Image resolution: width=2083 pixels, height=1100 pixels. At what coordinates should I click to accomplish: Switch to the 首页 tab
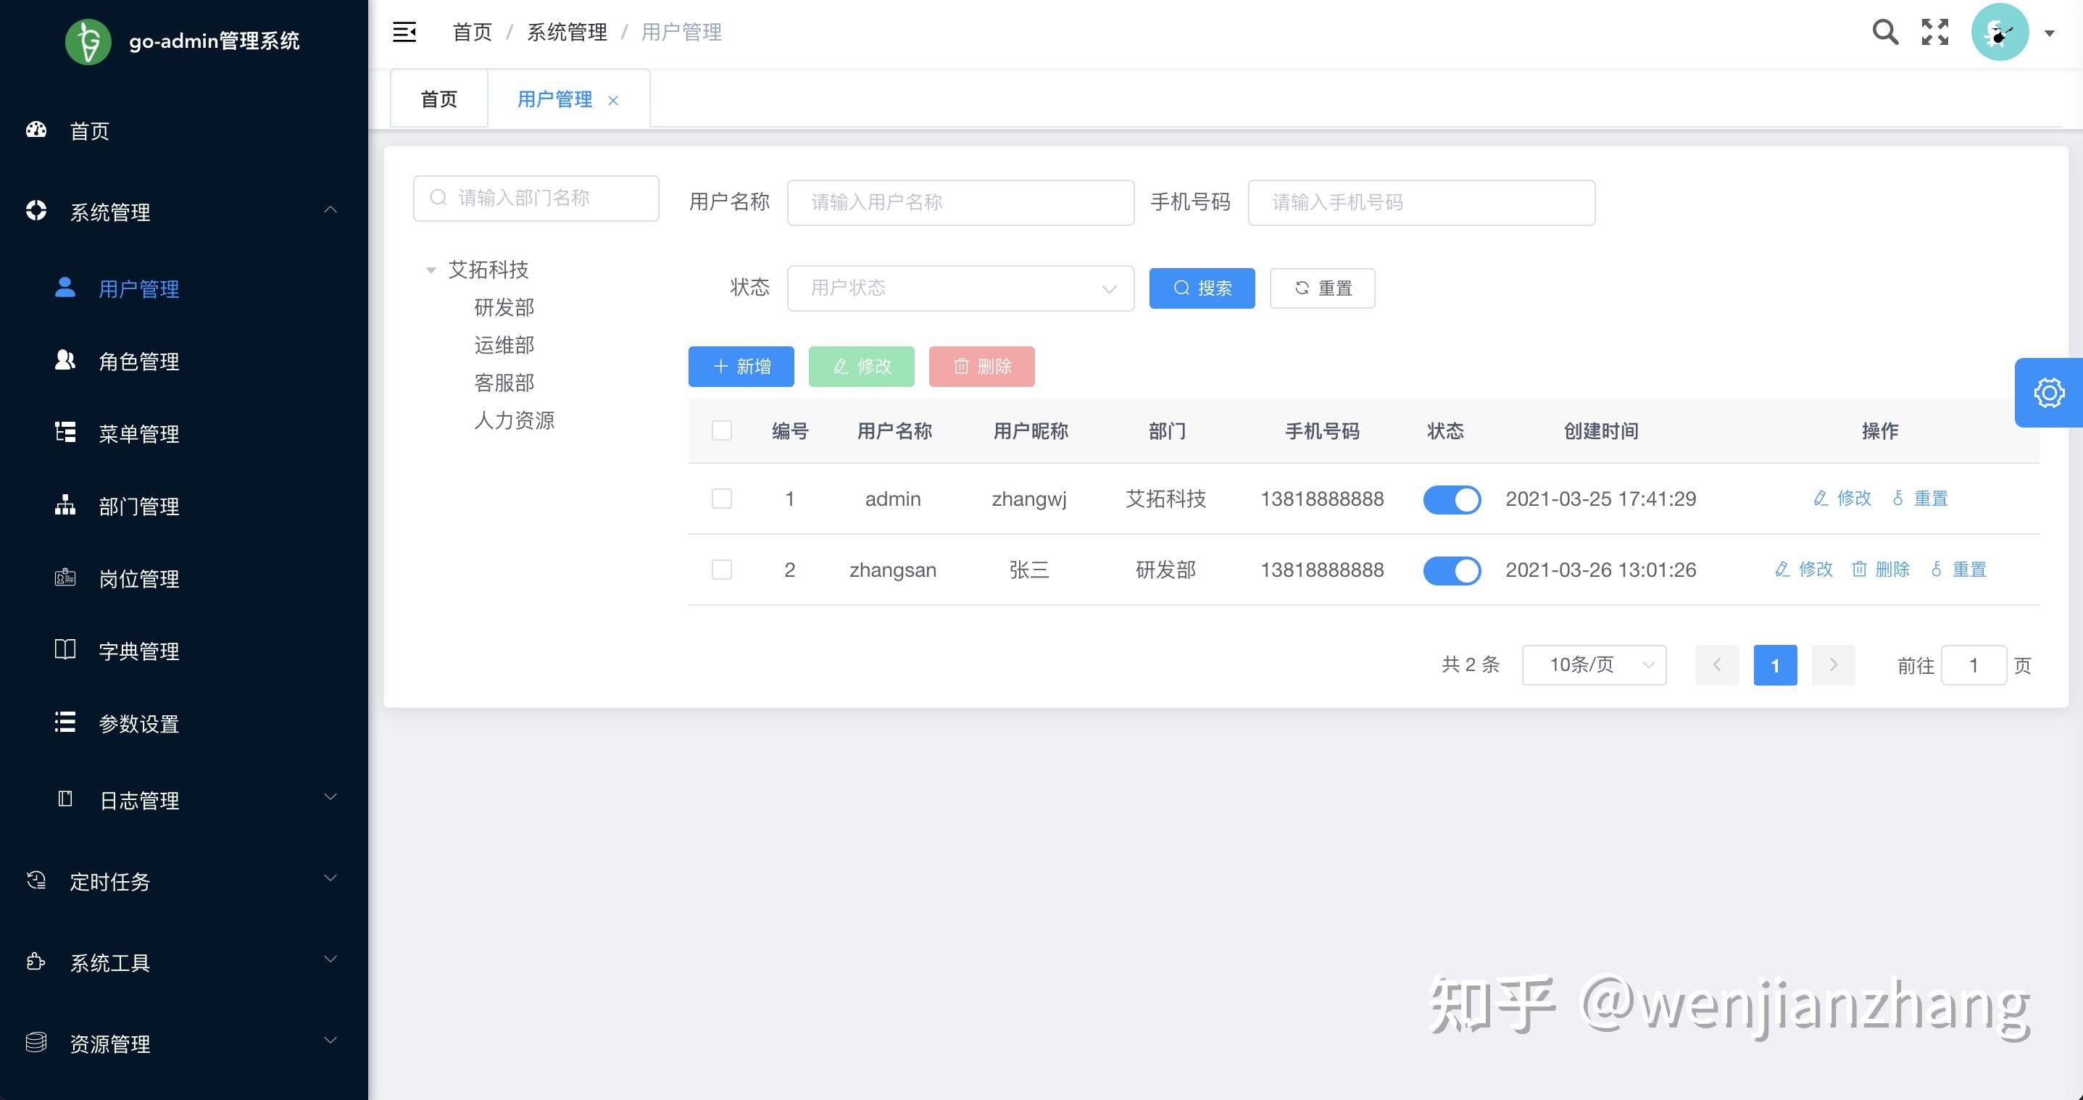click(x=438, y=98)
